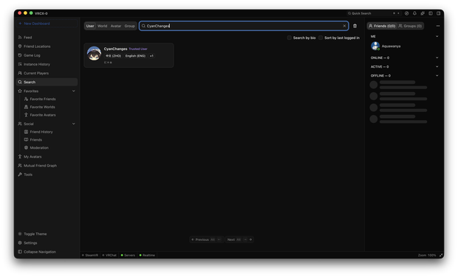
Task: Open the Aquawanya profile entry
Action: click(x=404, y=46)
